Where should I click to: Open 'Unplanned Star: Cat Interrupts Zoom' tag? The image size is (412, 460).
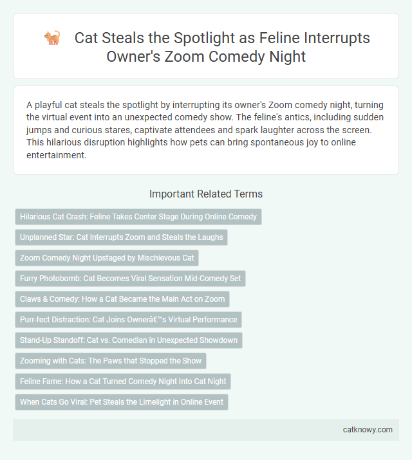(x=121, y=237)
